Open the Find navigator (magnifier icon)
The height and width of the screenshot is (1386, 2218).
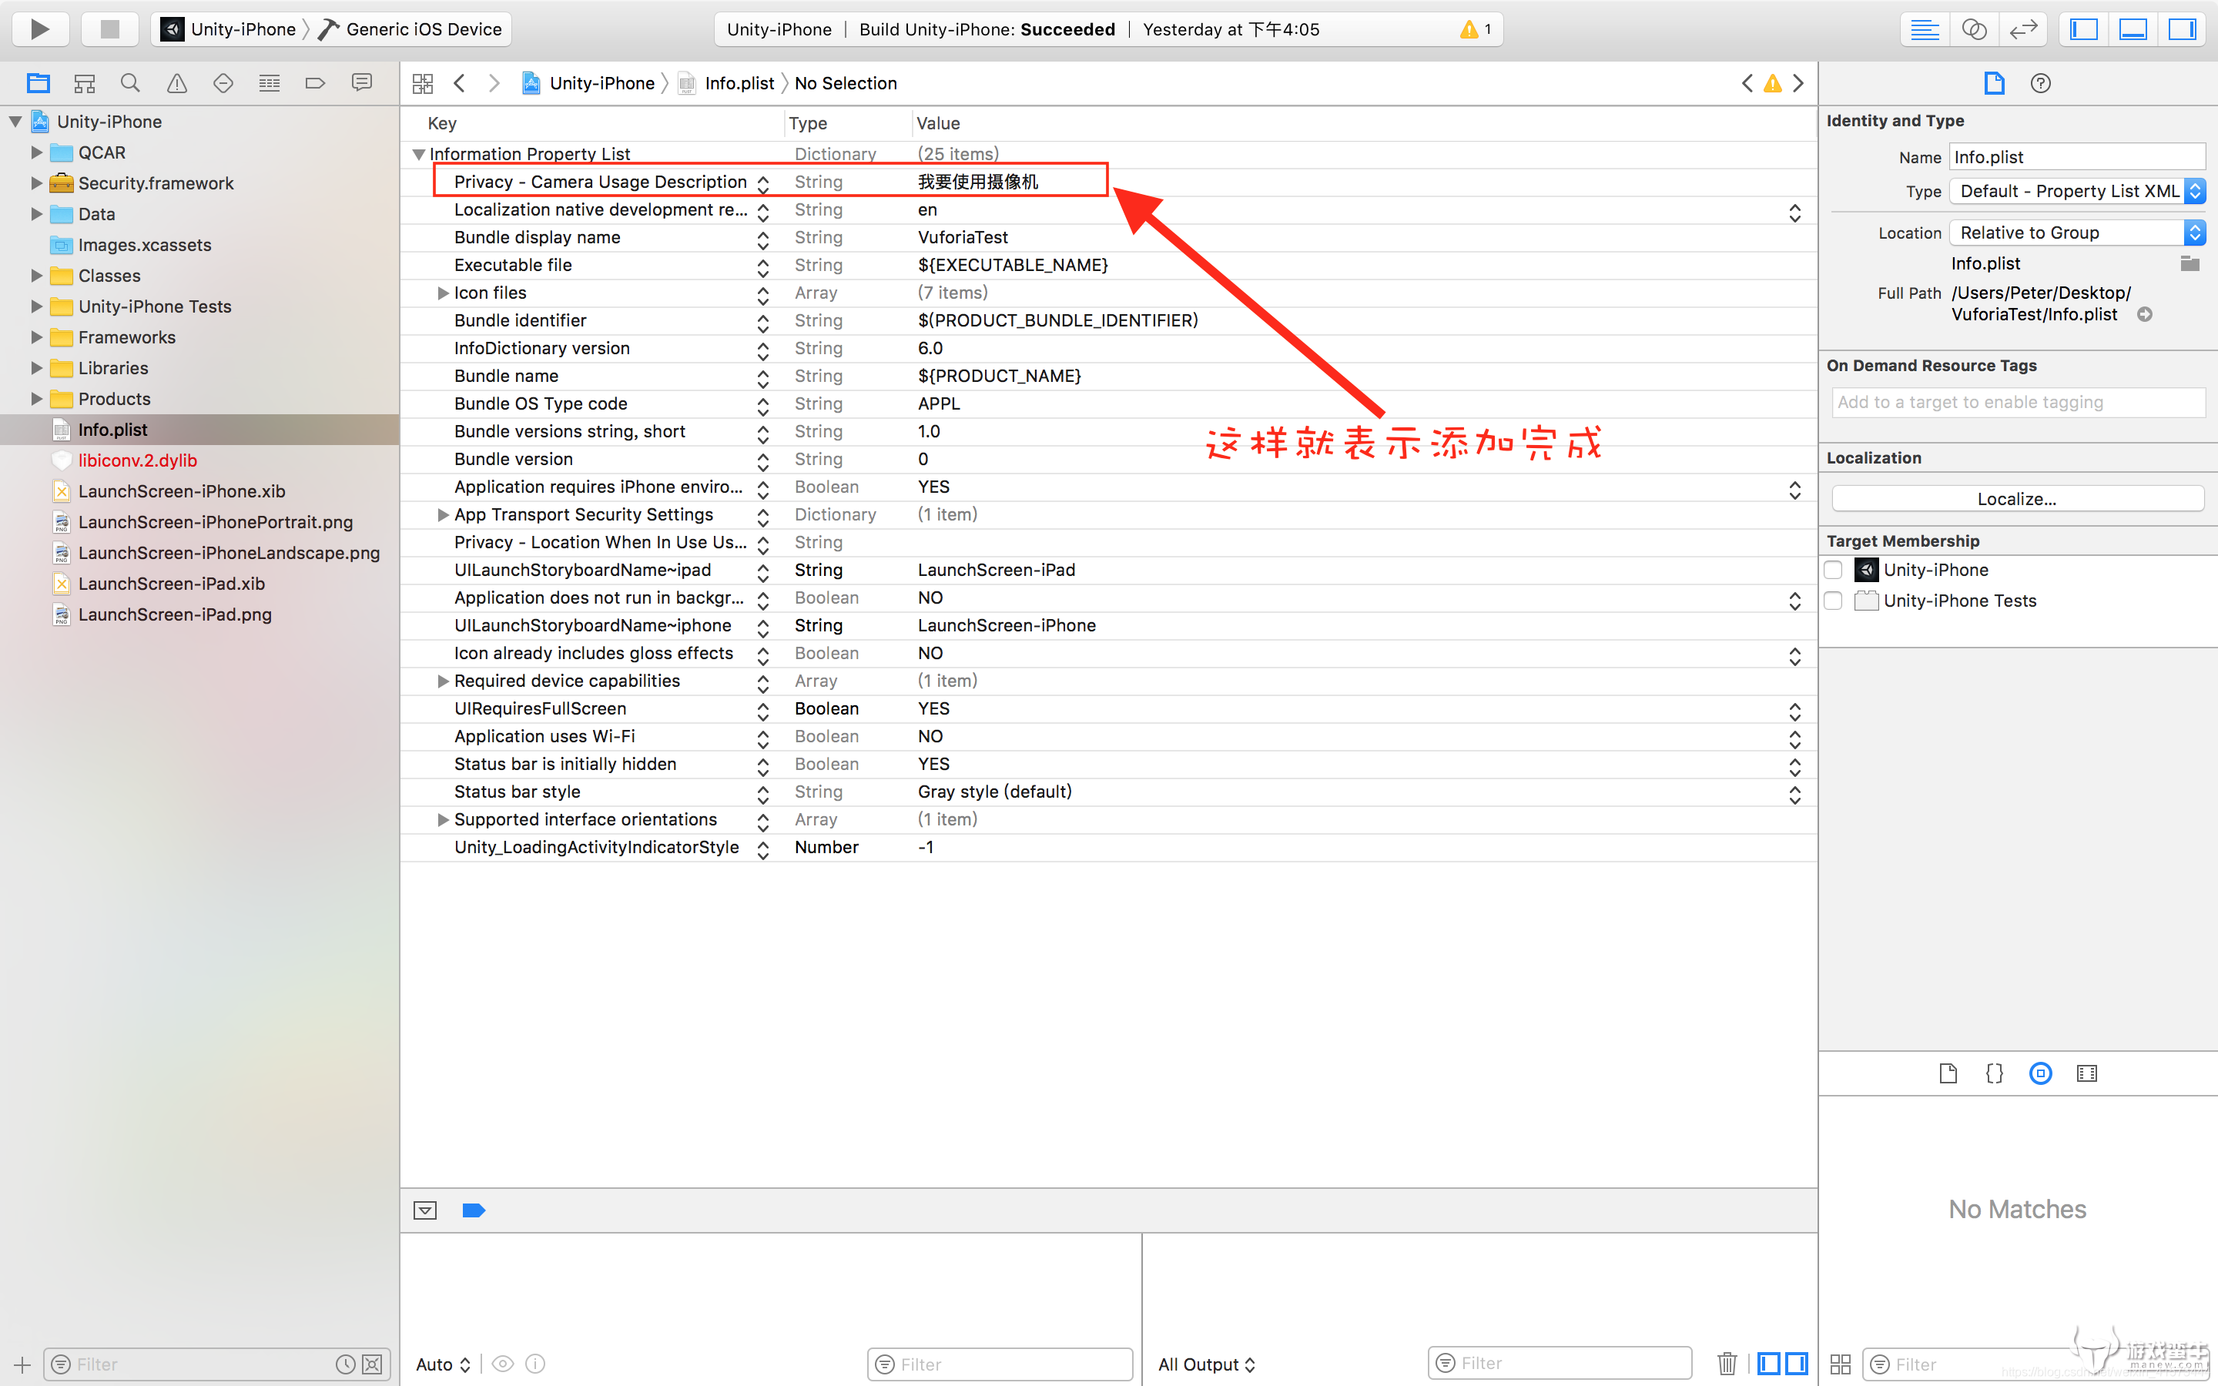pos(130,83)
